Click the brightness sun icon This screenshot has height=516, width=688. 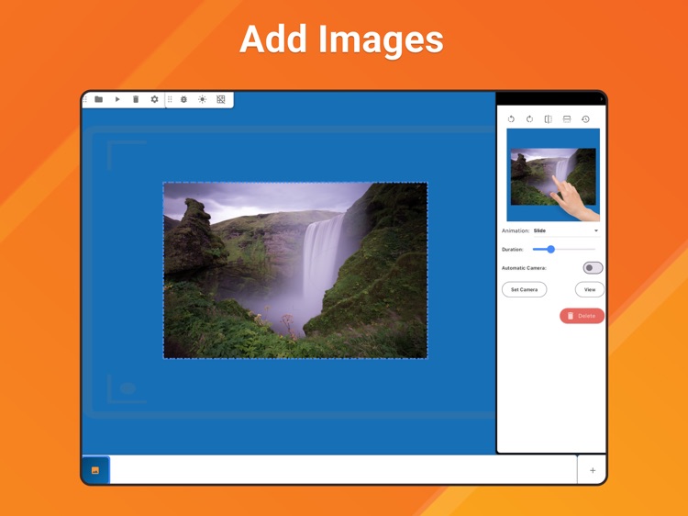203,99
